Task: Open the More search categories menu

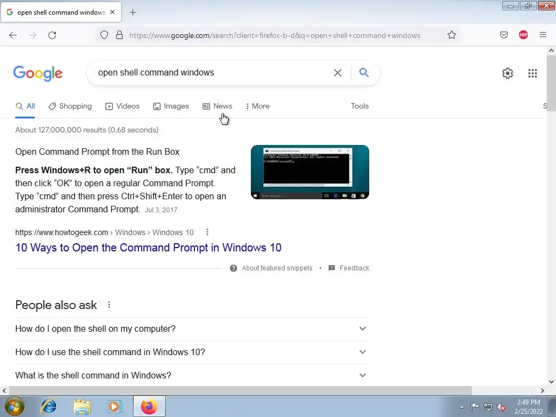Action: (x=257, y=106)
